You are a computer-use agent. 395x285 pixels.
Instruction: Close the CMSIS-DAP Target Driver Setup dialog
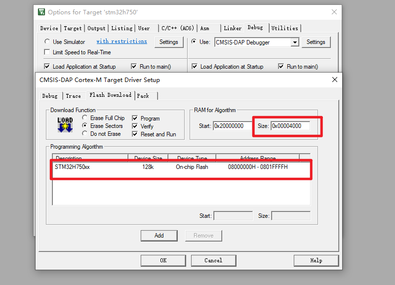(x=335, y=80)
